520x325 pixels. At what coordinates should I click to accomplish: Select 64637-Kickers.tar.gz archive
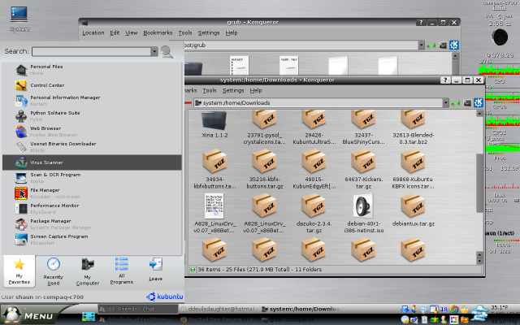pos(363,169)
